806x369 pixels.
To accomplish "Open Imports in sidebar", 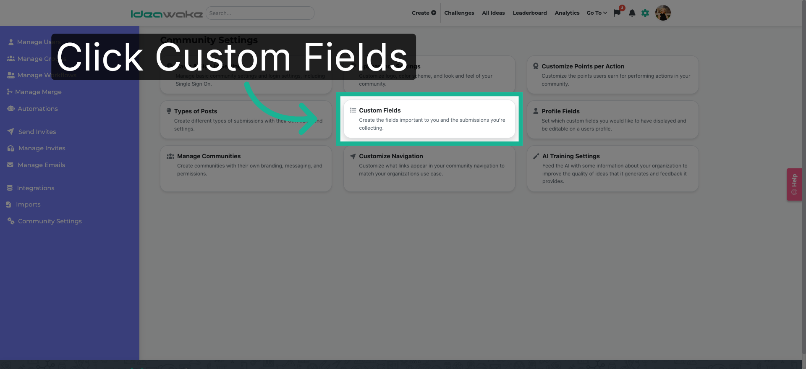I will [x=28, y=204].
